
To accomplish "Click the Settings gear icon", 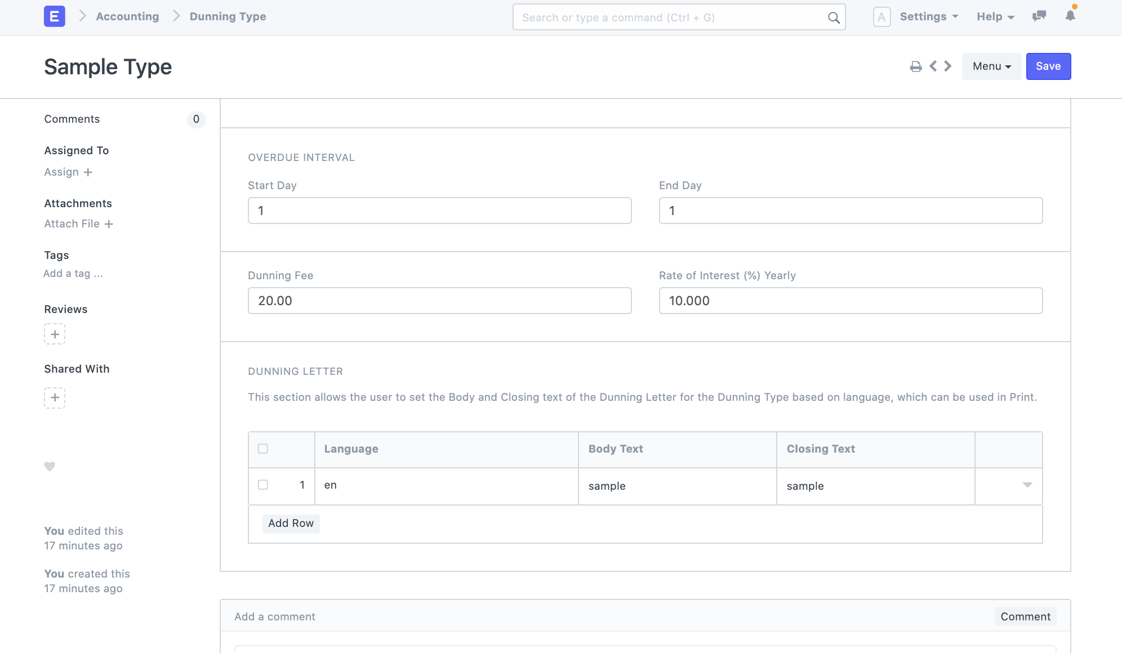I will 928,16.
